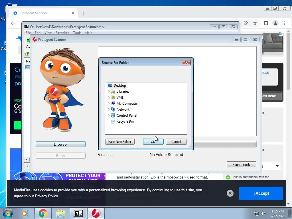Toggle Chrome side panel icon
Screen dimensions: 292x219
coord(266,23)
